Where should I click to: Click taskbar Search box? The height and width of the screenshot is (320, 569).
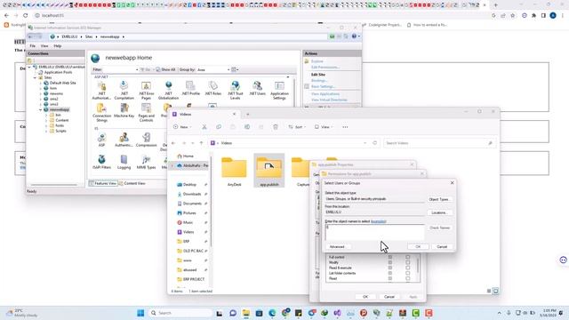point(180,313)
